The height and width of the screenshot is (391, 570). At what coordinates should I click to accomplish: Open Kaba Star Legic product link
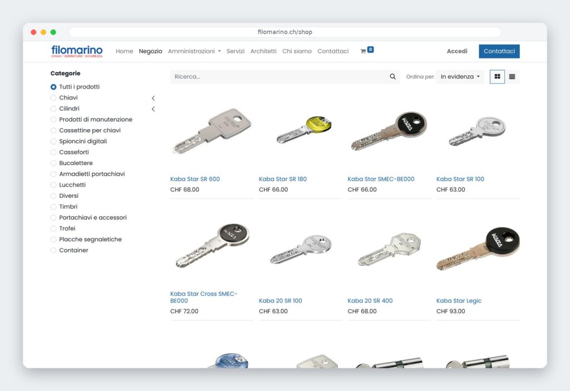[x=459, y=301]
